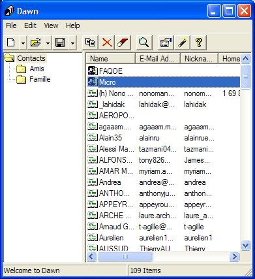Screen dimensions: 255x279
Task: Click the vertical scrollbar thumb
Action: tap(246, 76)
